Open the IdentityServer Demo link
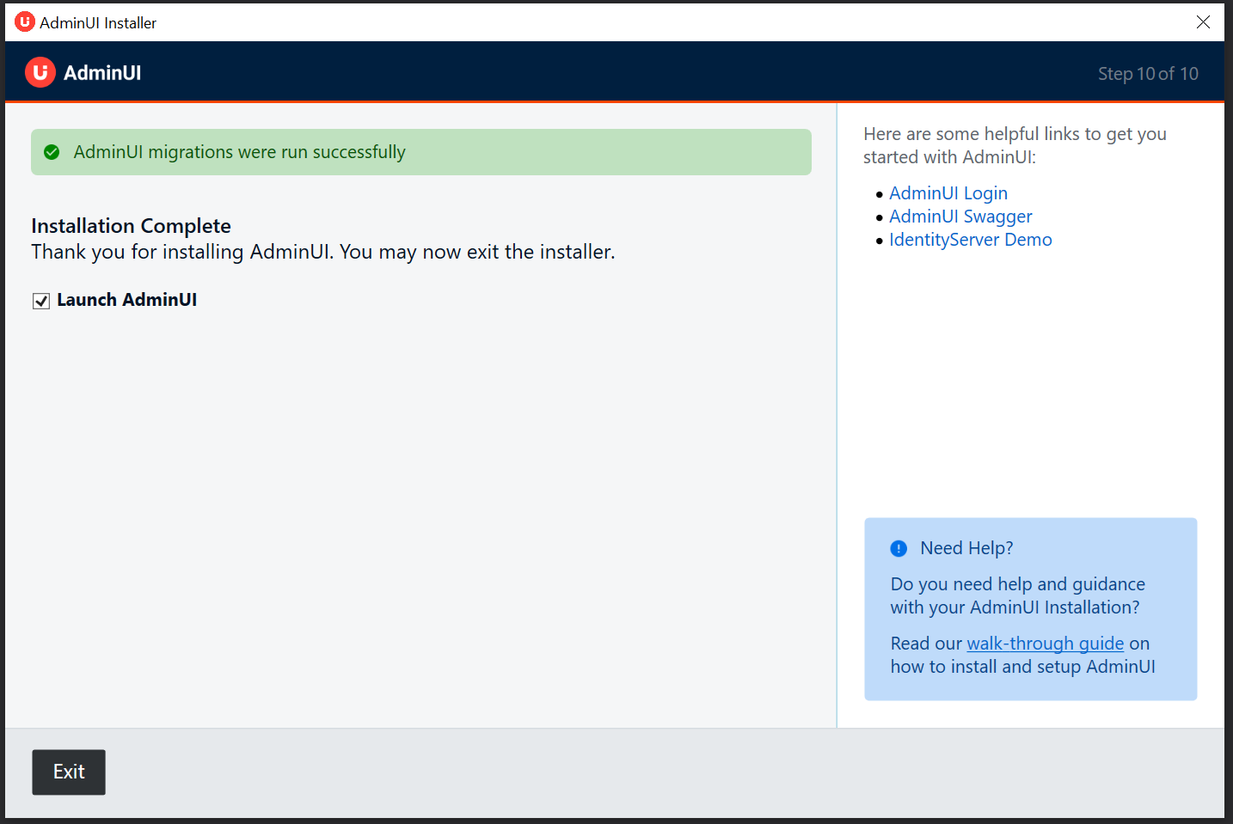 click(970, 240)
